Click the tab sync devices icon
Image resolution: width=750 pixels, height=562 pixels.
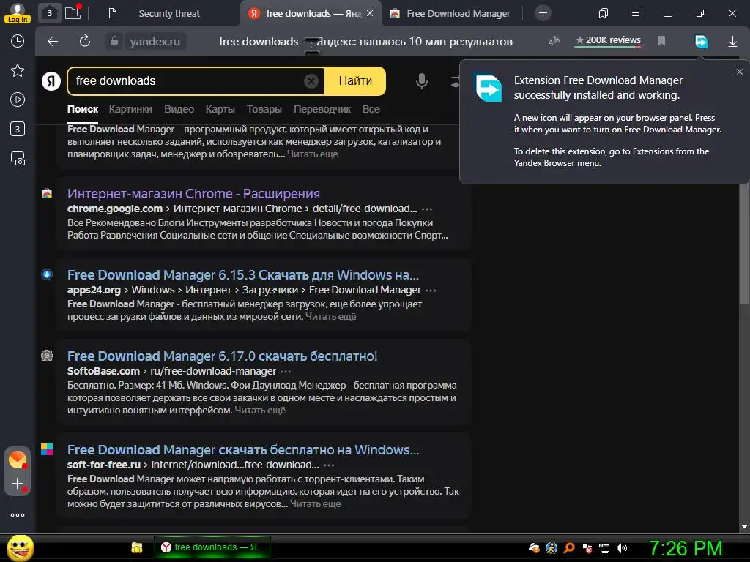coord(604,13)
